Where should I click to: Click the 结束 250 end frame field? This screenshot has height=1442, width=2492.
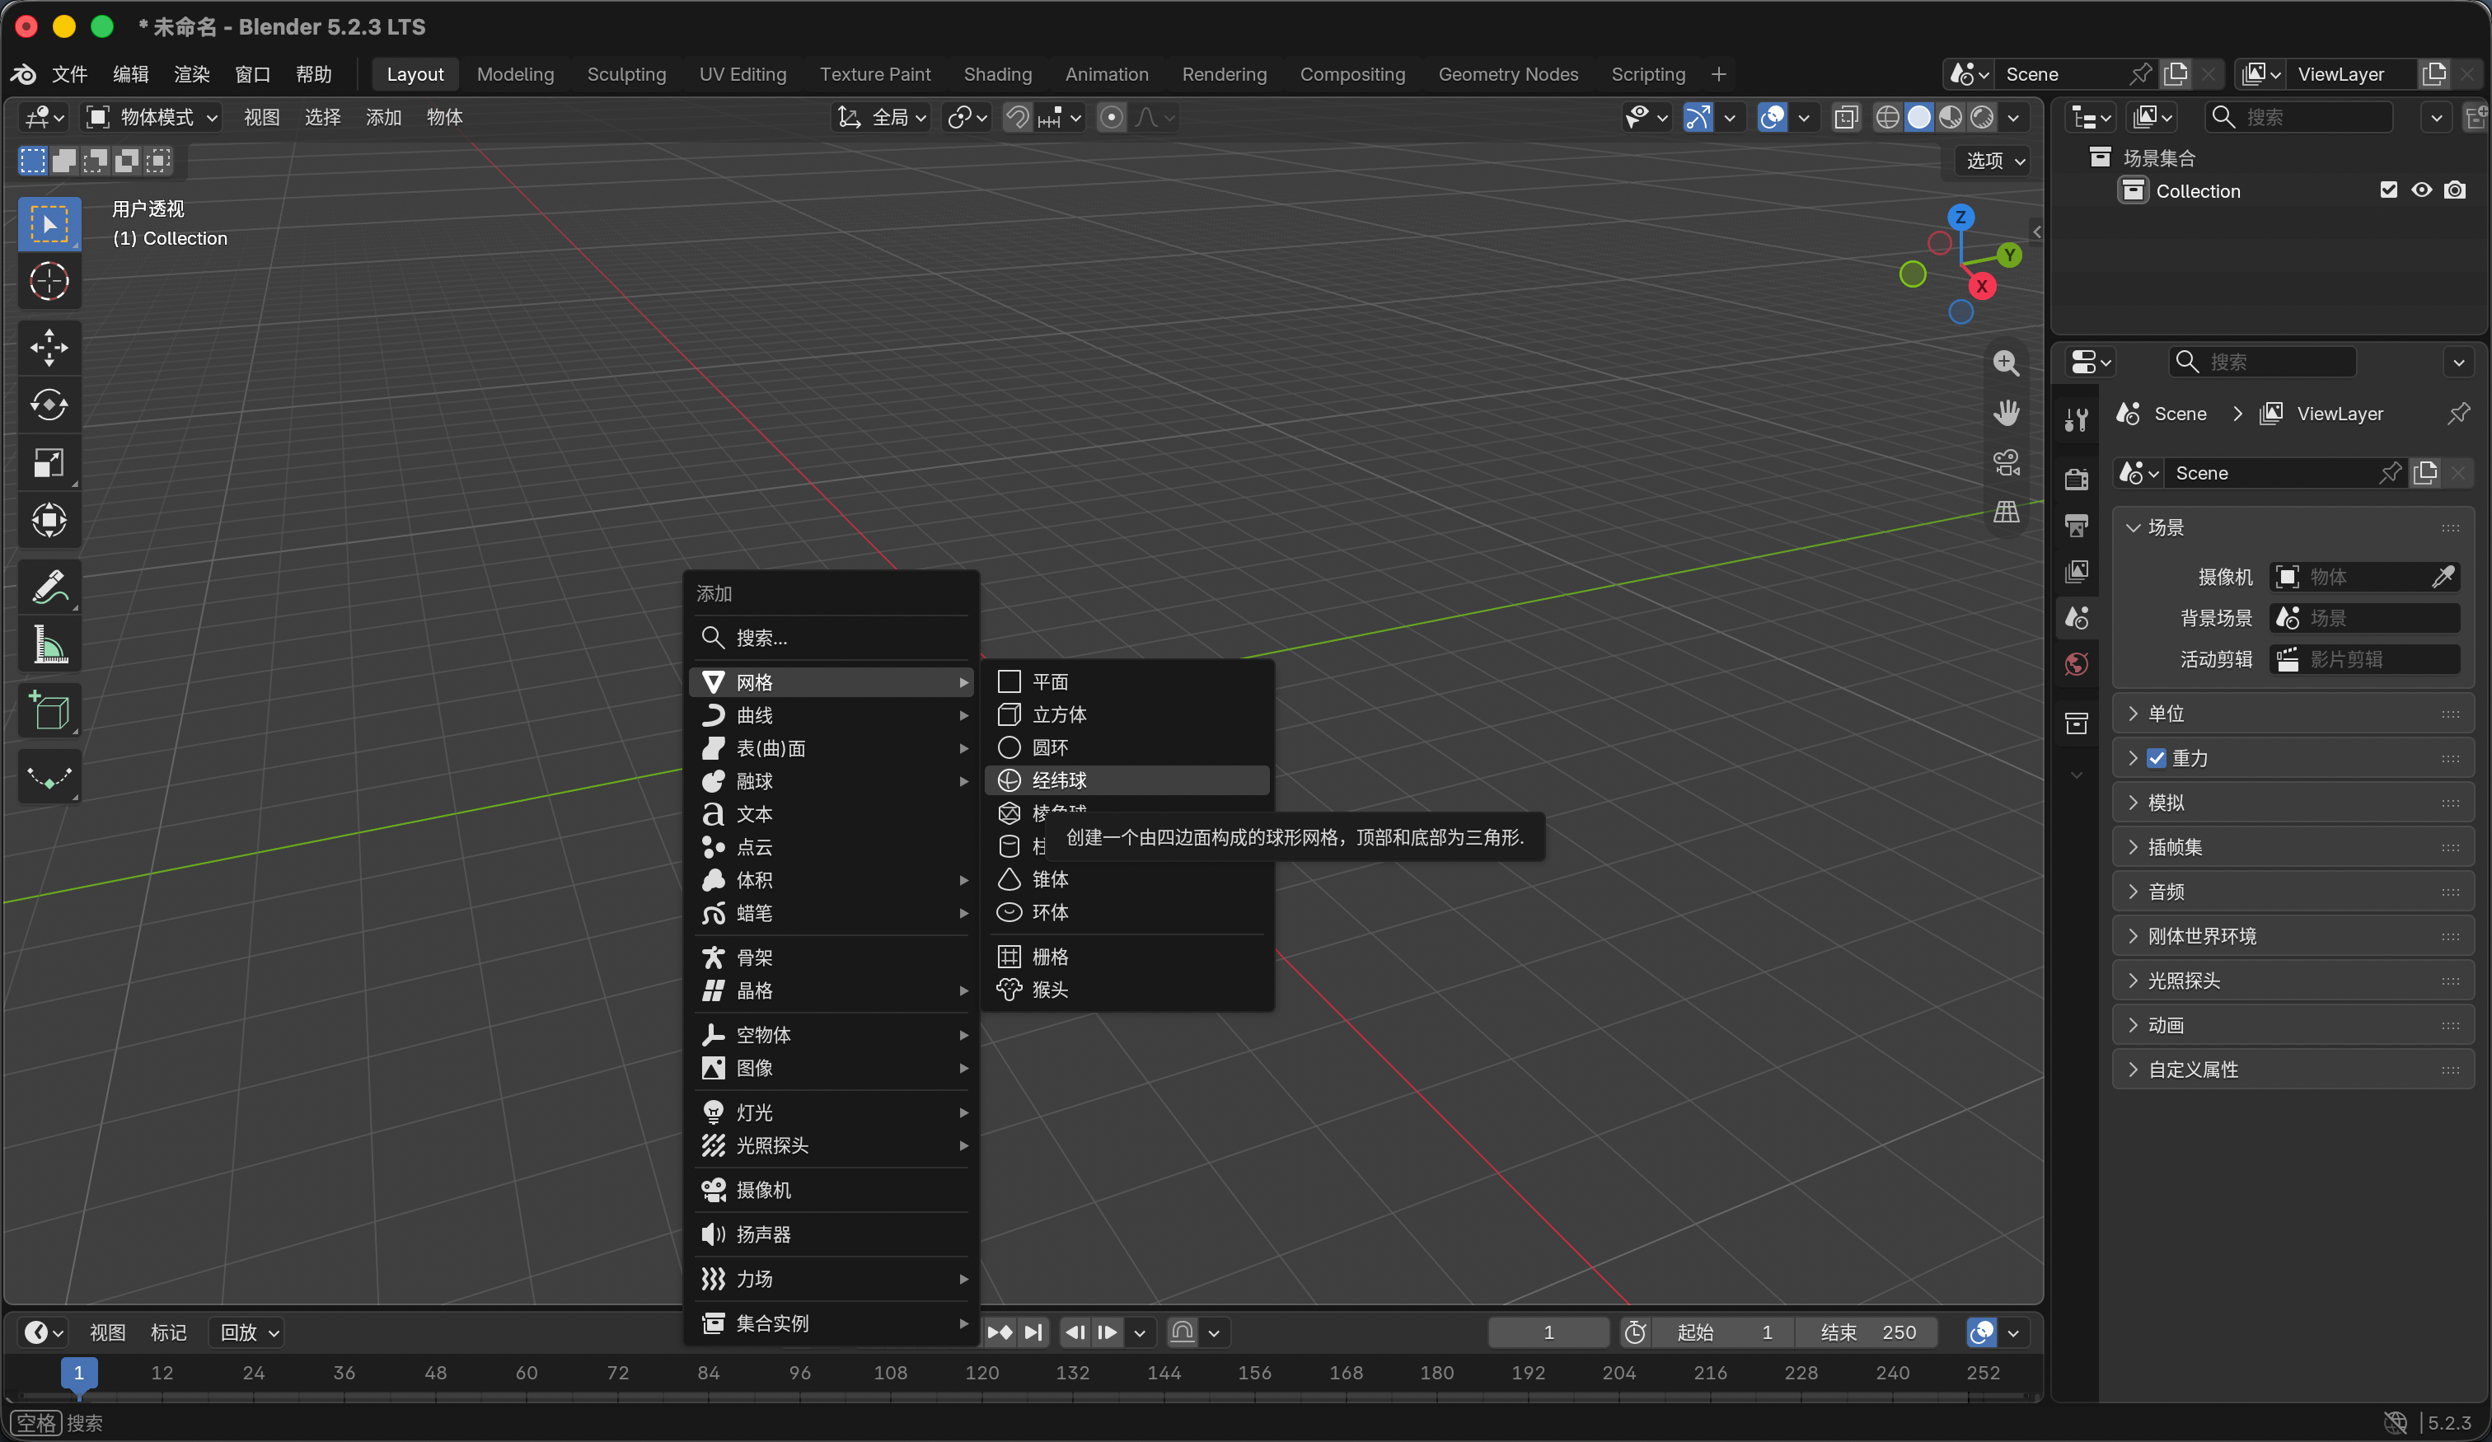point(1867,1332)
